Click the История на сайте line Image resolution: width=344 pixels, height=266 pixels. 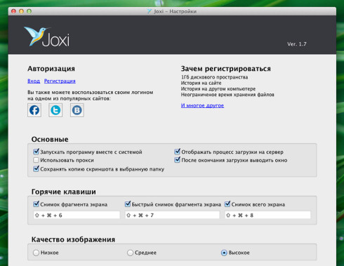point(201,83)
